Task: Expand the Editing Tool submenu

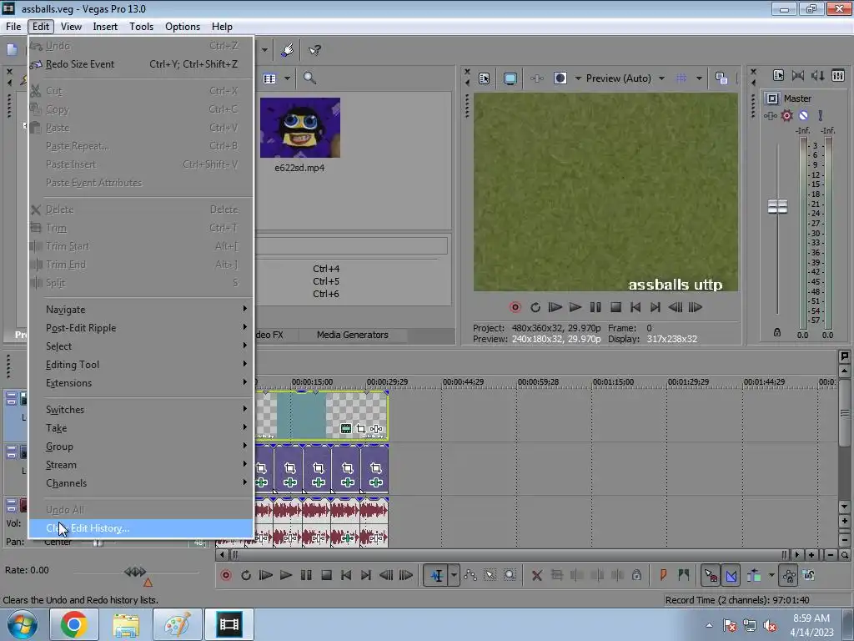Action: tap(142, 365)
